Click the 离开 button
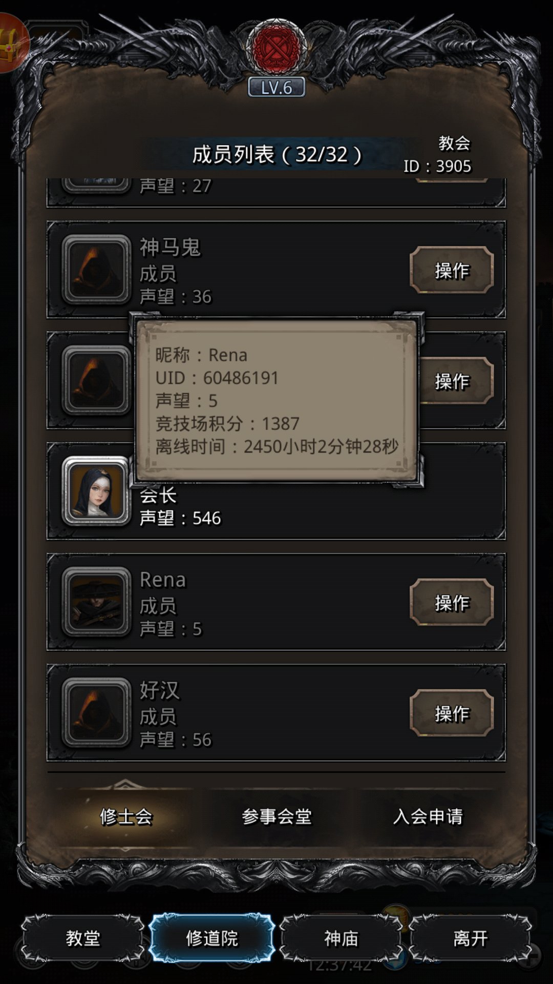 [x=470, y=938]
